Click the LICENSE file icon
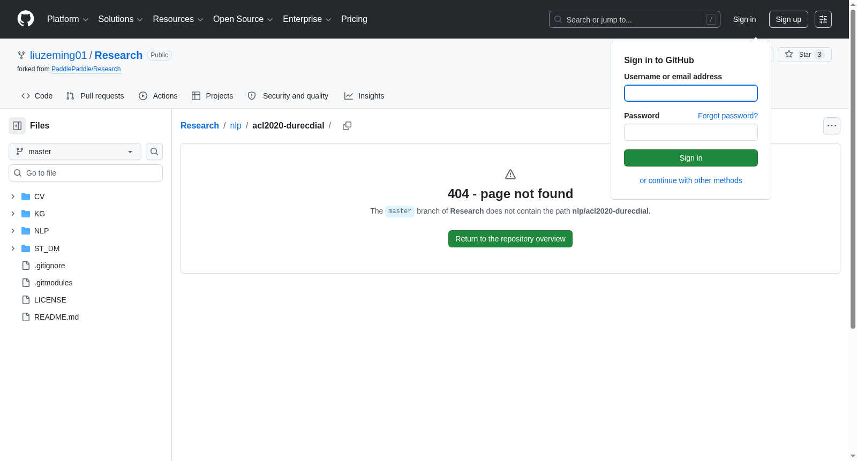This screenshot has width=857, height=461. pyautogui.click(x=26, y=300)
